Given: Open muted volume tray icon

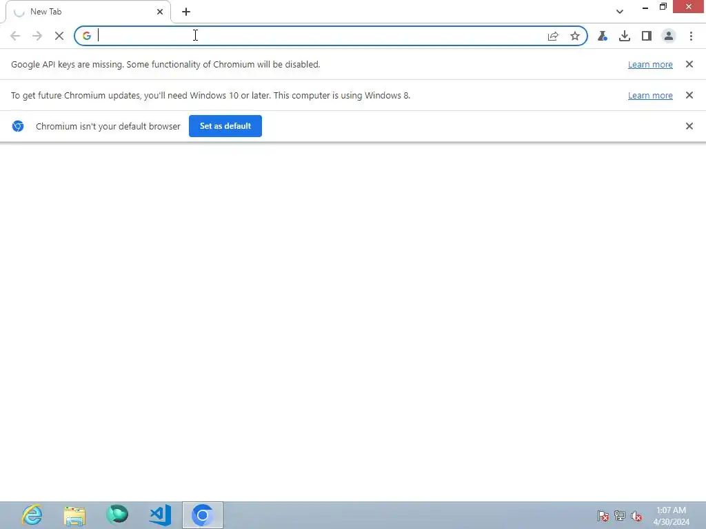Looking at the screenshot, I should (x=636, y=516).
